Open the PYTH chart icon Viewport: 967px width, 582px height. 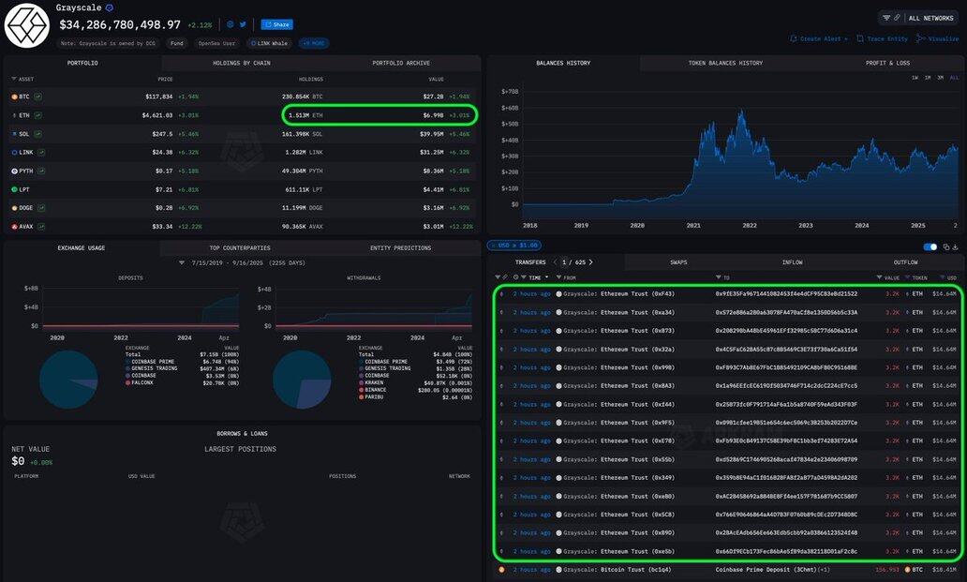pyautogui.click(x=40, y=171)
